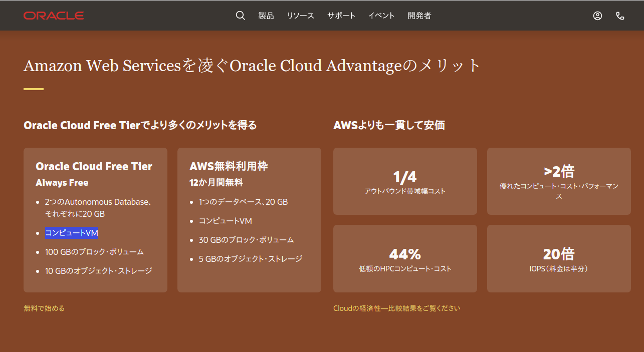
Task: Click the 1/4 outbound bandwidth cost tile
Action: [x=404, y=181]
